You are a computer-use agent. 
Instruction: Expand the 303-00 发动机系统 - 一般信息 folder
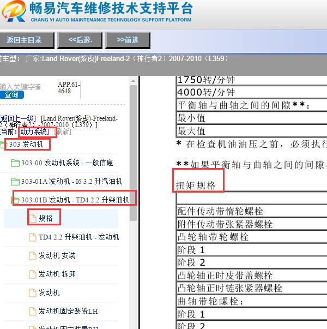pyautogui.click(x=67, y=163)
